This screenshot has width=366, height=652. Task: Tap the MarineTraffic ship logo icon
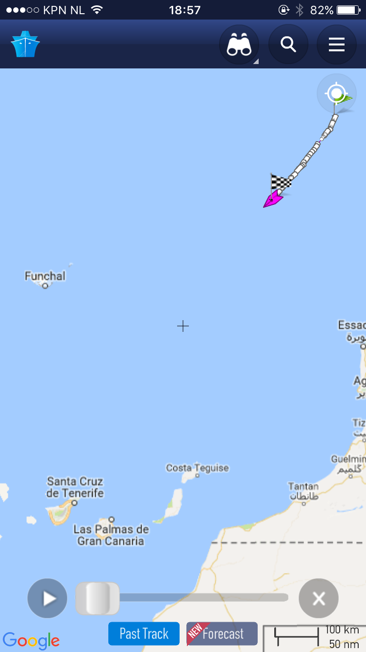point(25,44)
